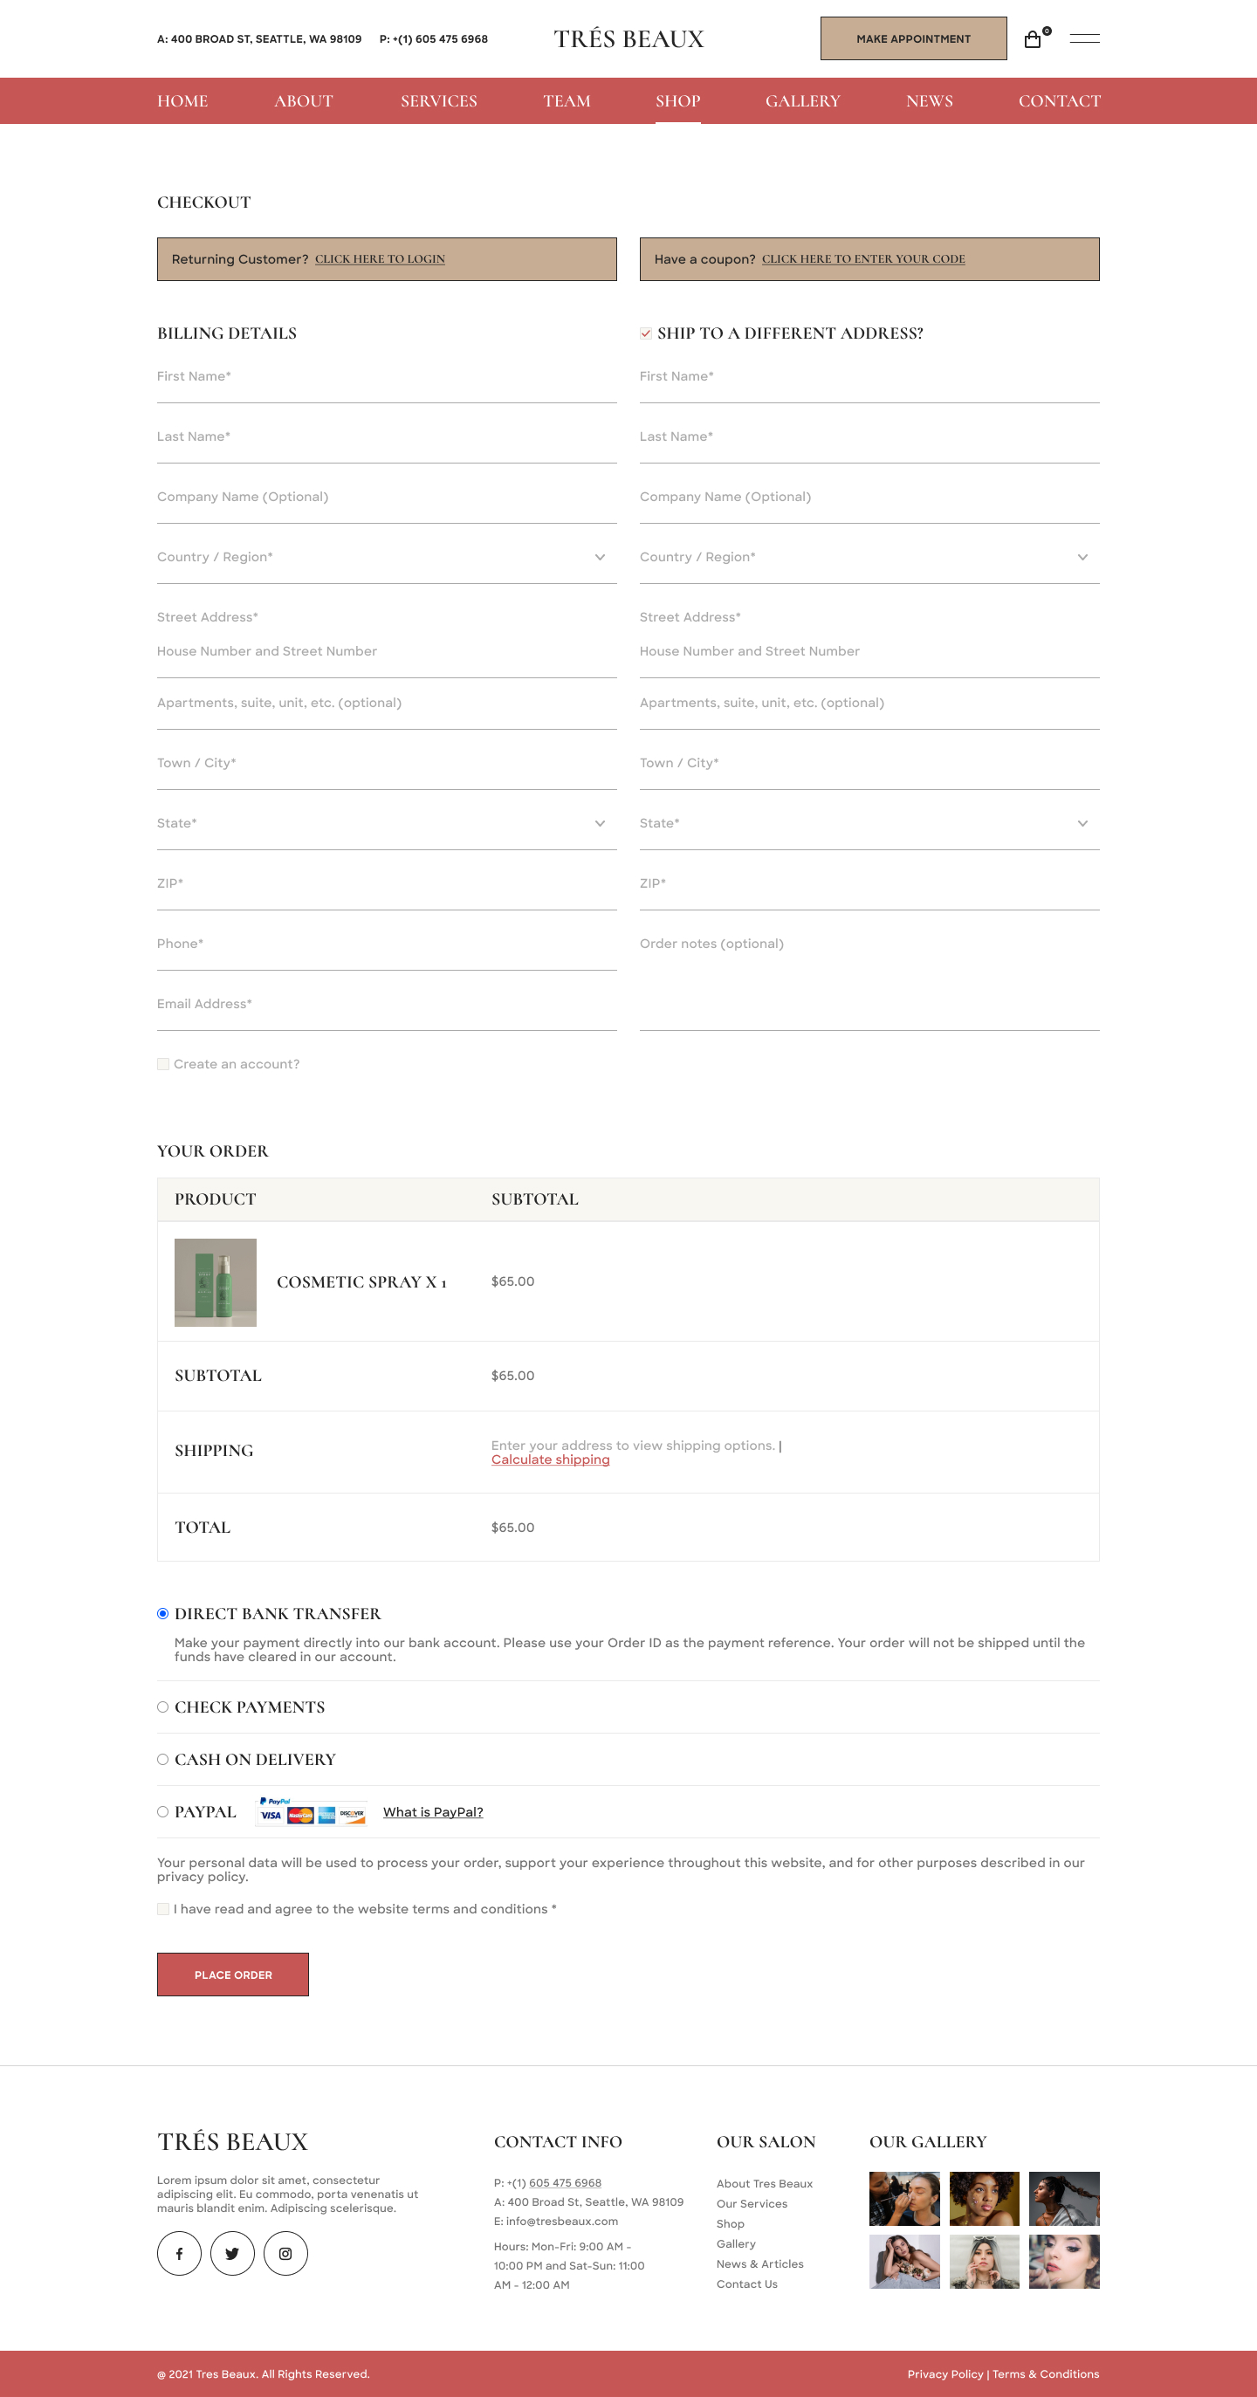Viewport: 1257px width, 2397px height.
Task: Open the Instagram icon in footer
Action: coord(285,2253)
